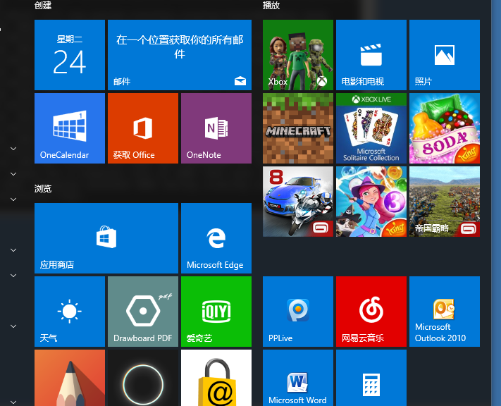Image resolution: width=501 pixels, height=406 pixels.
Task: Open the Asphalt 8 racing game tile
Action: pos(298,202)
